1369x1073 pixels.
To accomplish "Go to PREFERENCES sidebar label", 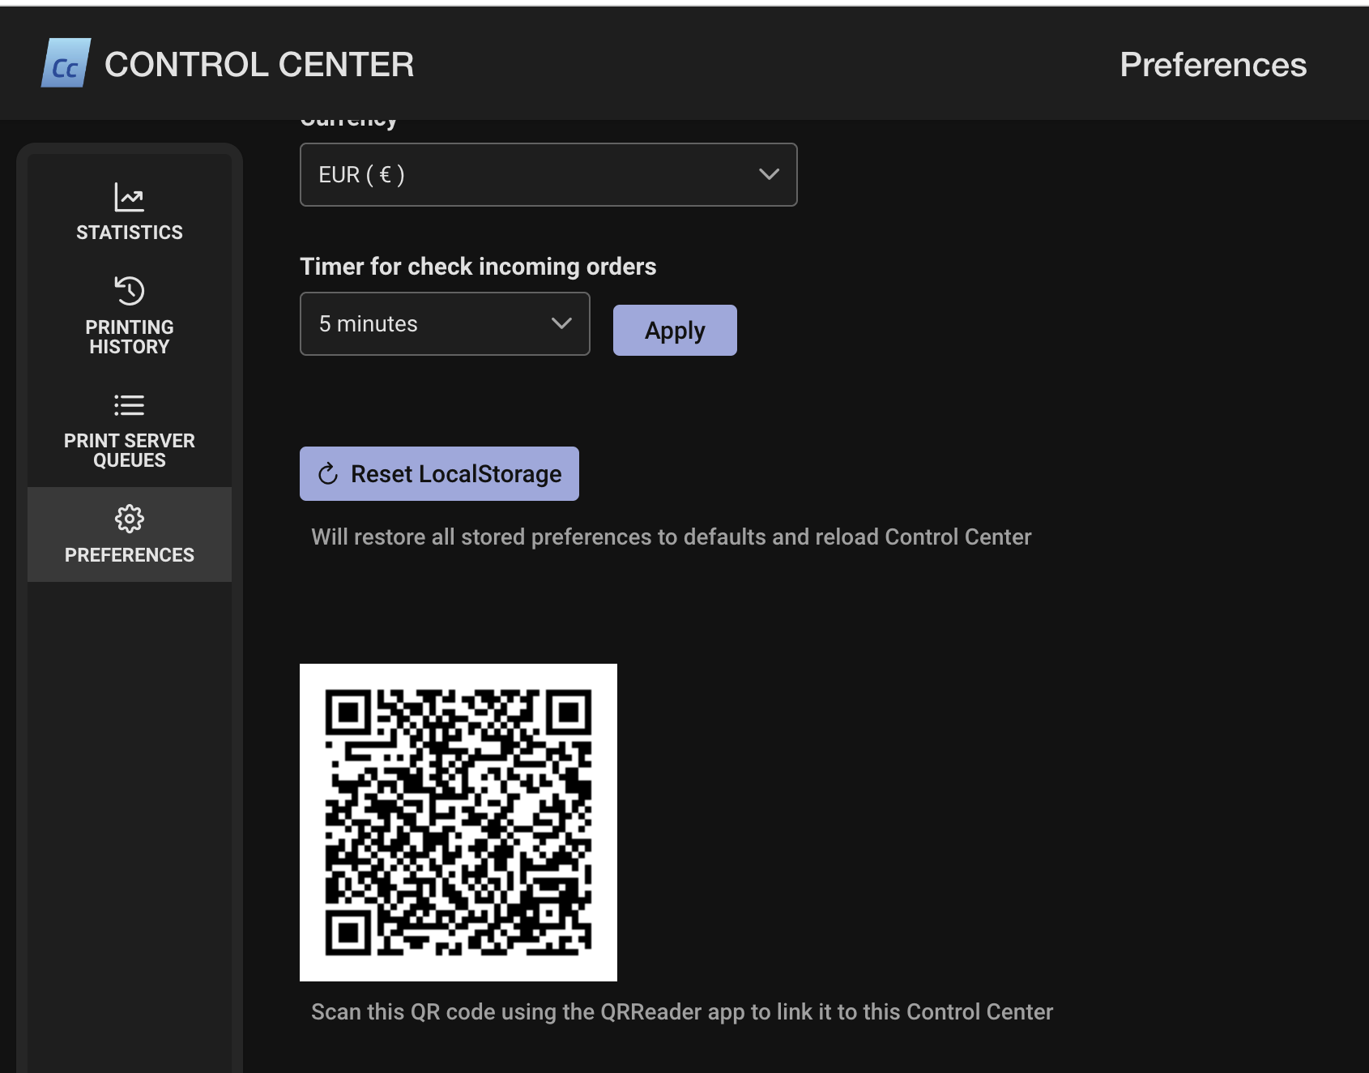I will pos(130,555).
